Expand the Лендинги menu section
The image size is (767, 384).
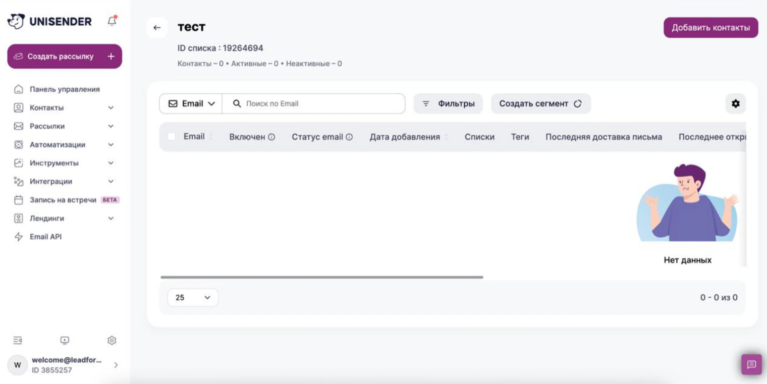click(x=111, y=218)
